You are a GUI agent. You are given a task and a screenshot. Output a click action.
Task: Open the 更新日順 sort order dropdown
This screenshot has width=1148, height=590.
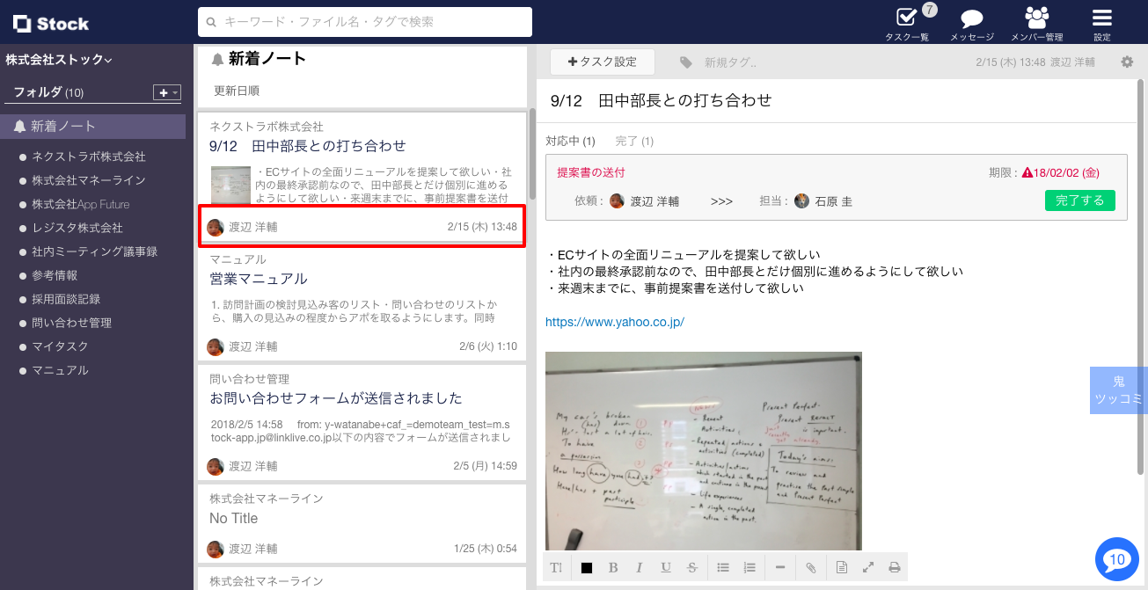coord(237,91)
